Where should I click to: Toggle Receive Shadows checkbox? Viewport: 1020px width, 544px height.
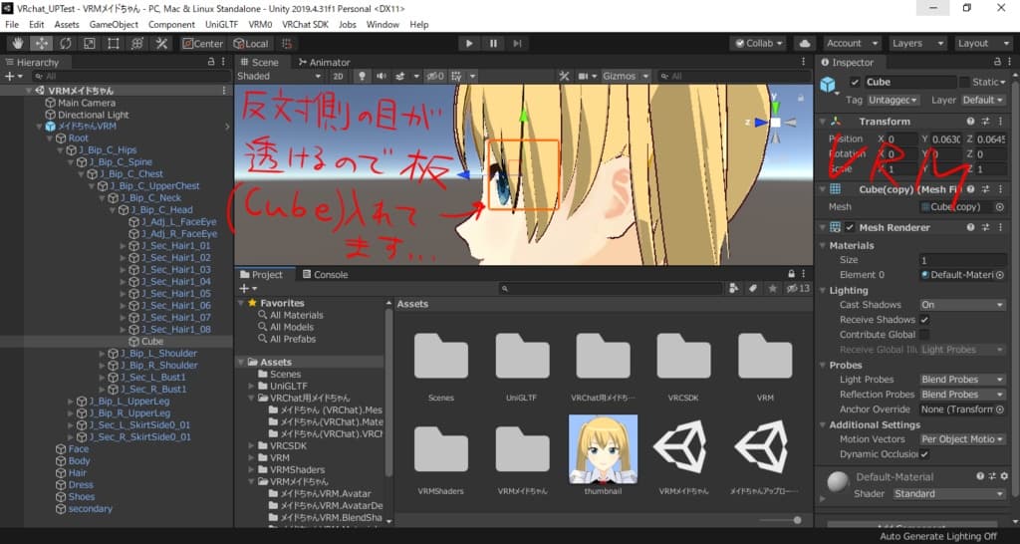[923, 320]
